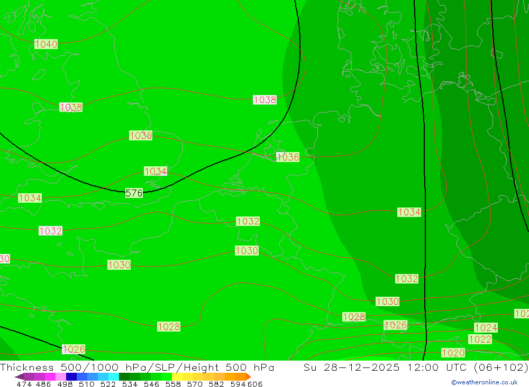This screenshot has width=529, height=387.
Task: Click the orange arrow at the legend's right end
Action: (x=249, y=376)
